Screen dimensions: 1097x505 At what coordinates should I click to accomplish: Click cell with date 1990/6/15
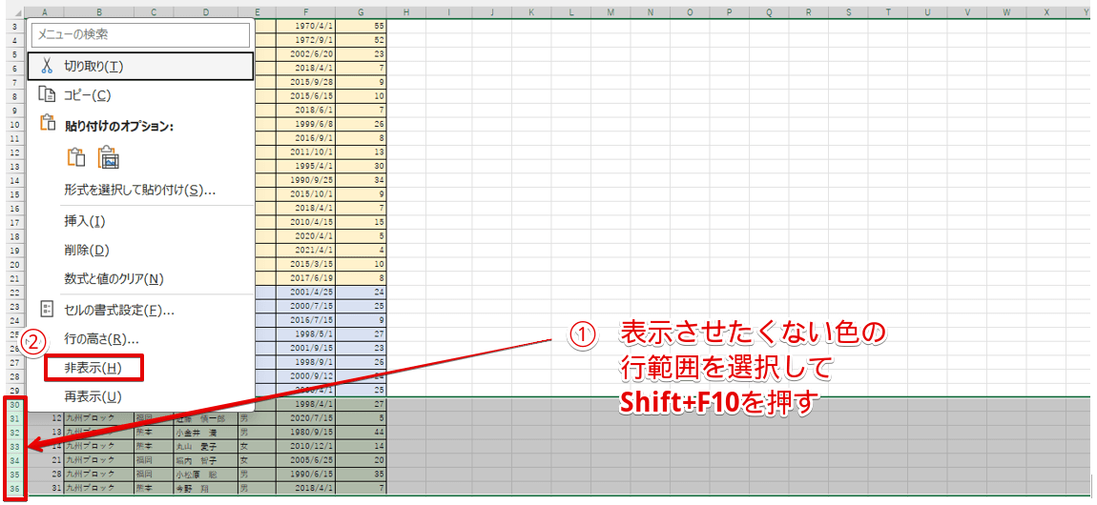(306, 474)
